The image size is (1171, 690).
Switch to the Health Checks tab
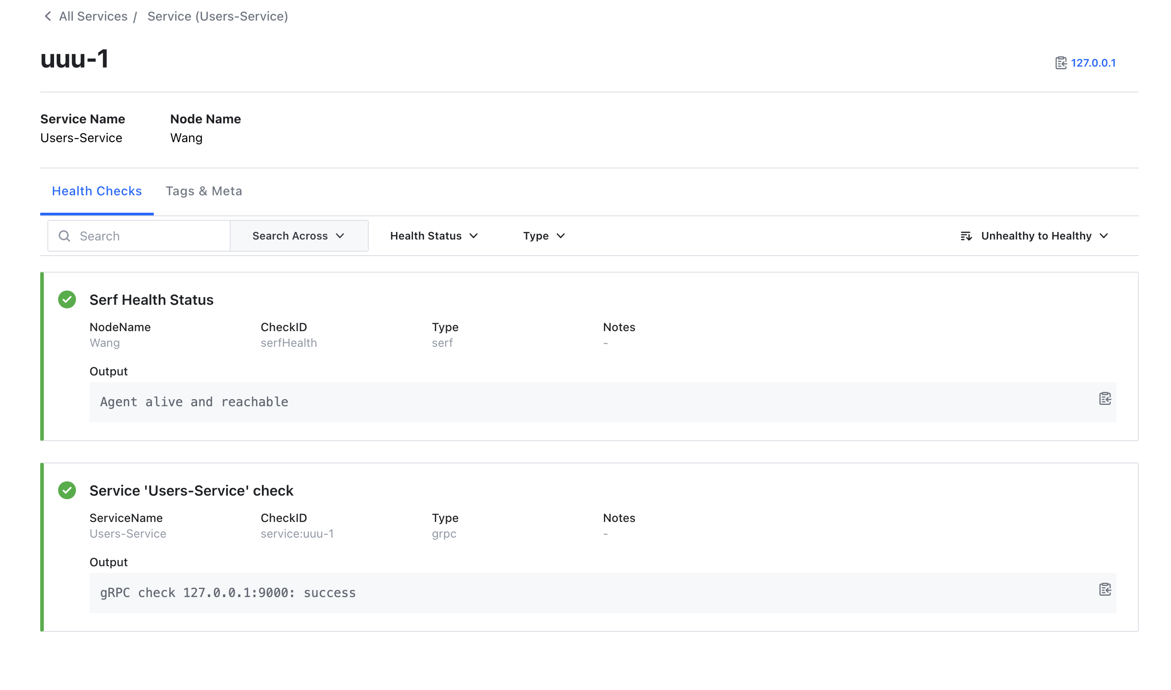tap(97, 191)
